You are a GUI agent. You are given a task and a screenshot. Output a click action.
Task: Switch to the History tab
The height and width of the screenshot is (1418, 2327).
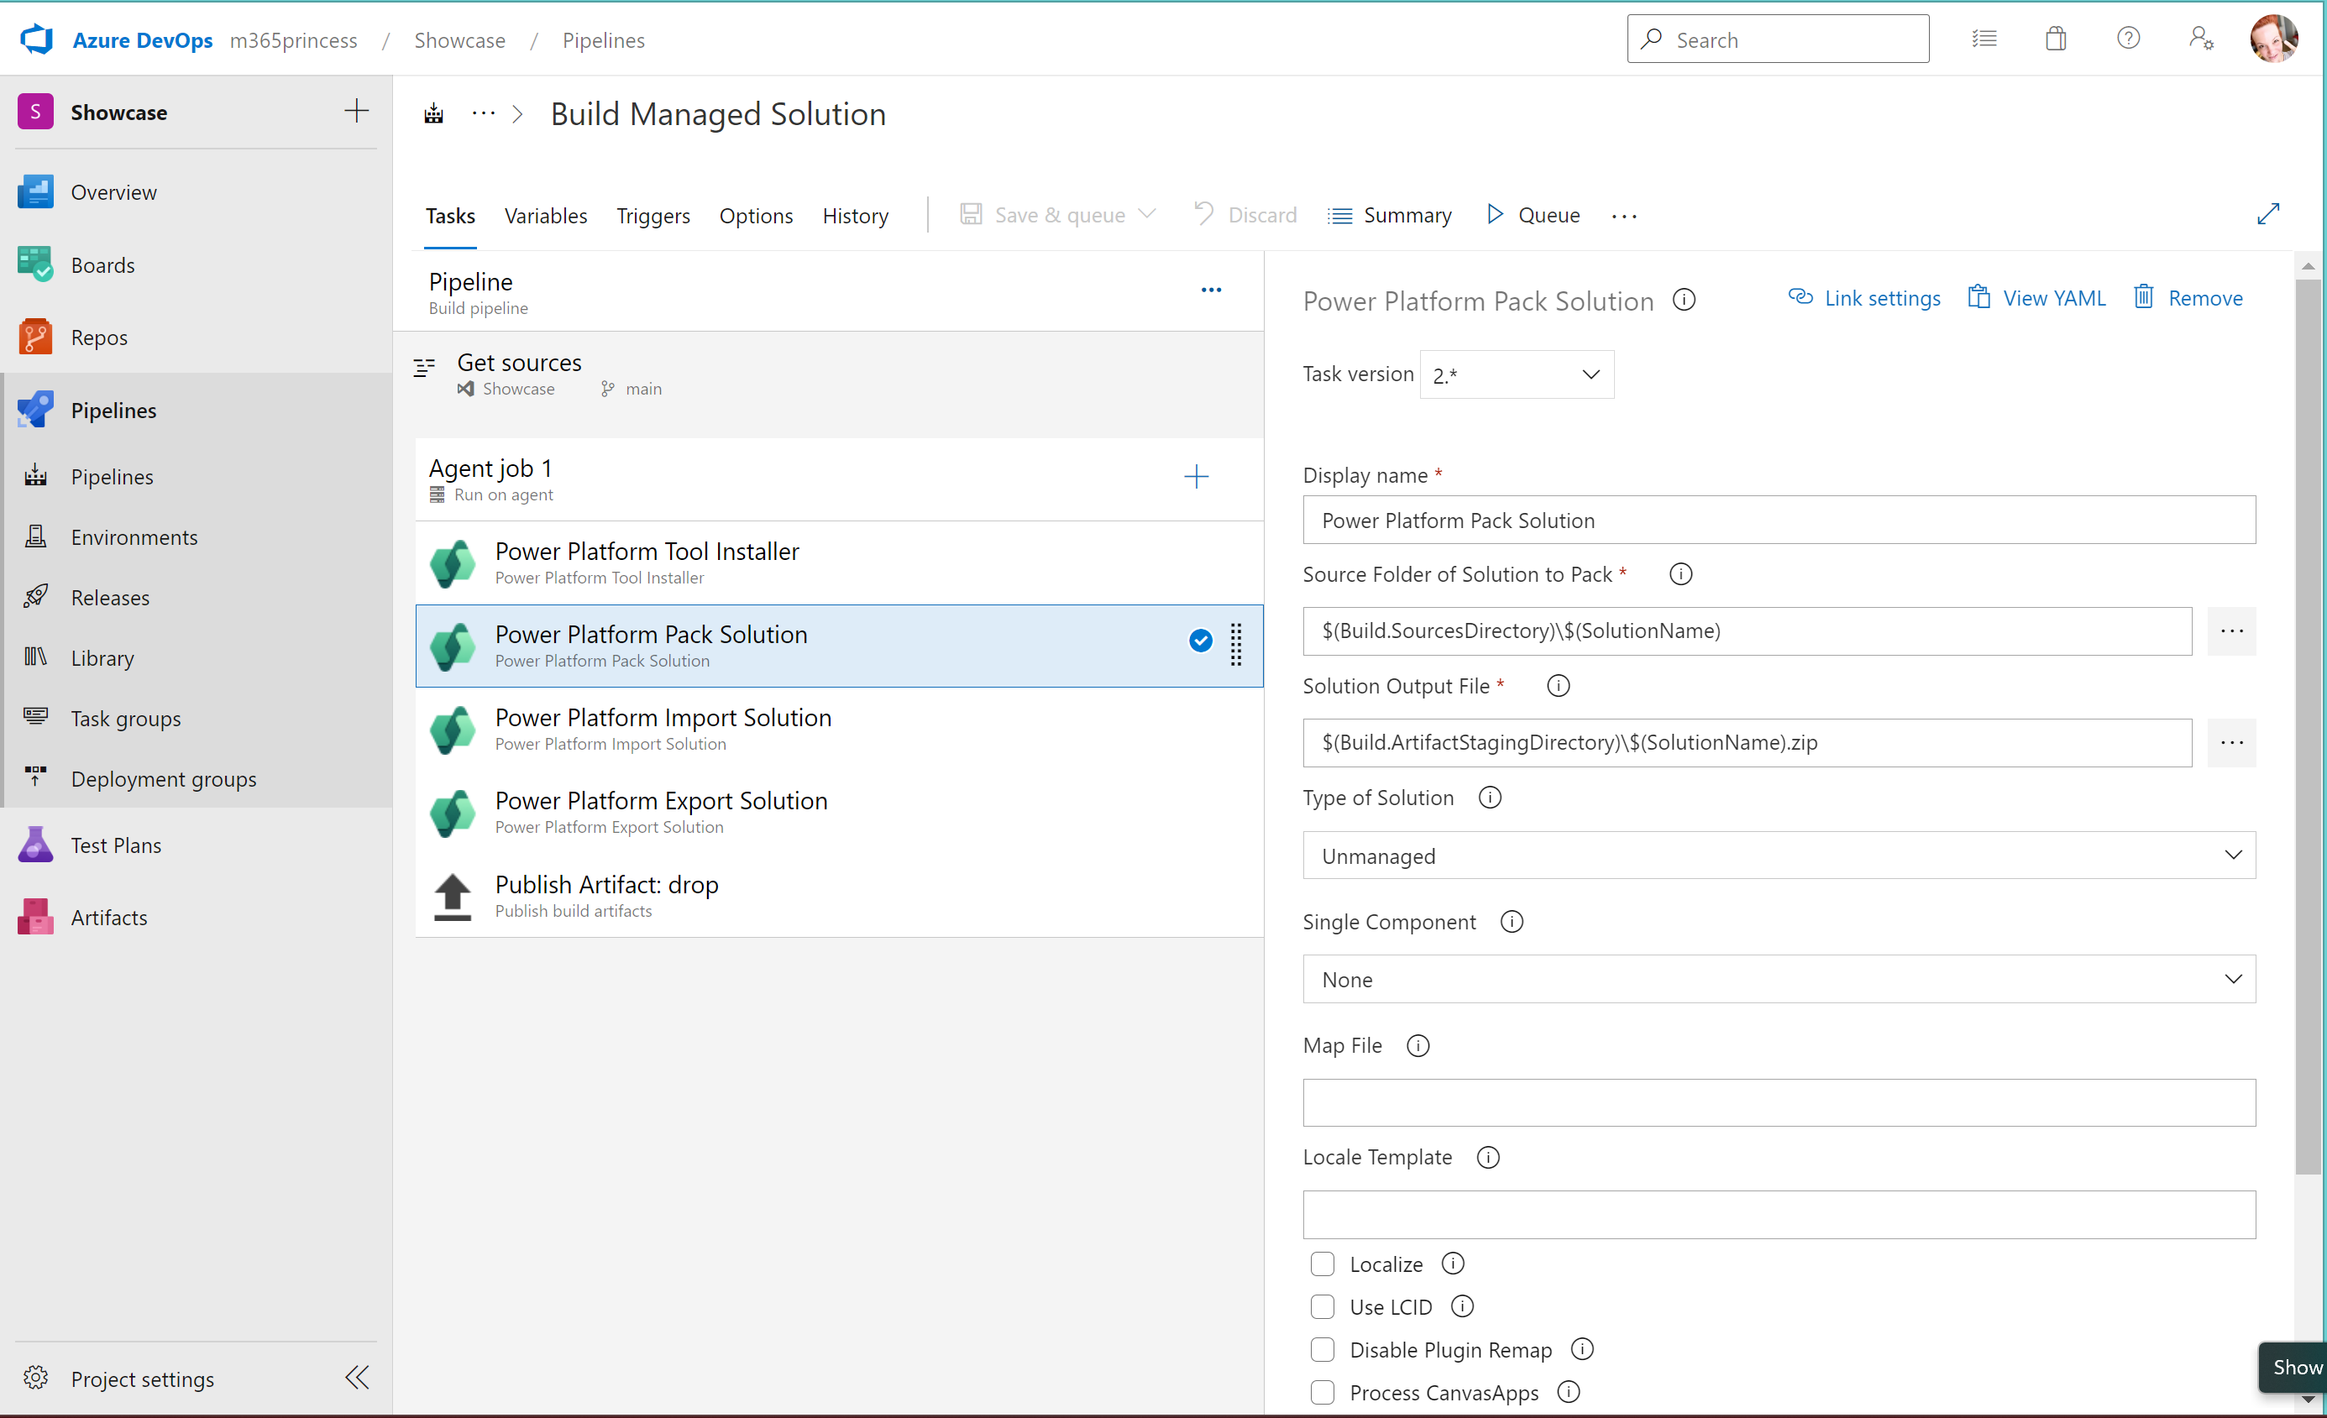click(855, 215)
